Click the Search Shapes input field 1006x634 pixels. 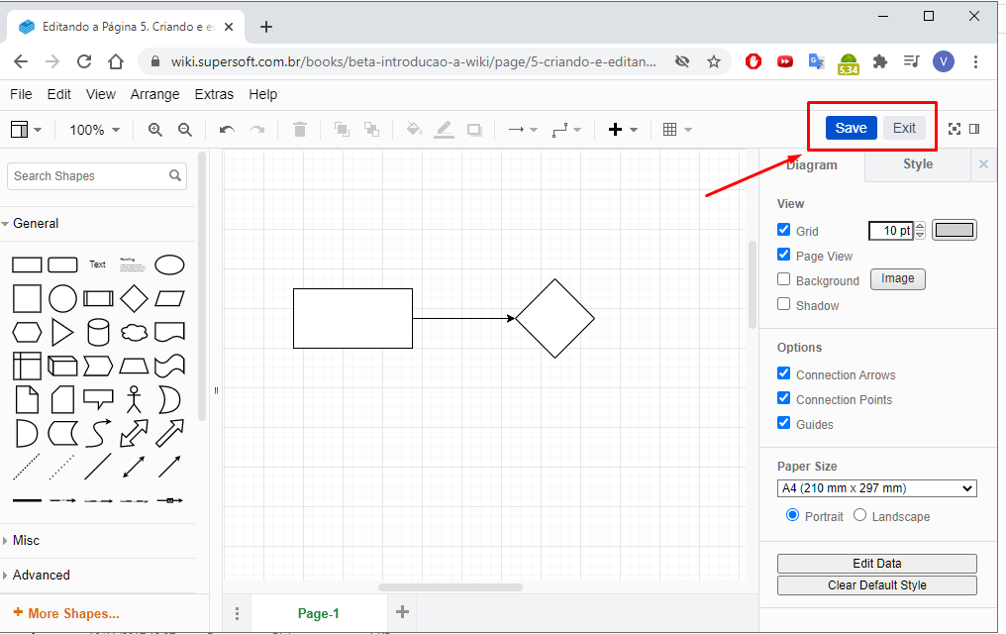point(87,176)
